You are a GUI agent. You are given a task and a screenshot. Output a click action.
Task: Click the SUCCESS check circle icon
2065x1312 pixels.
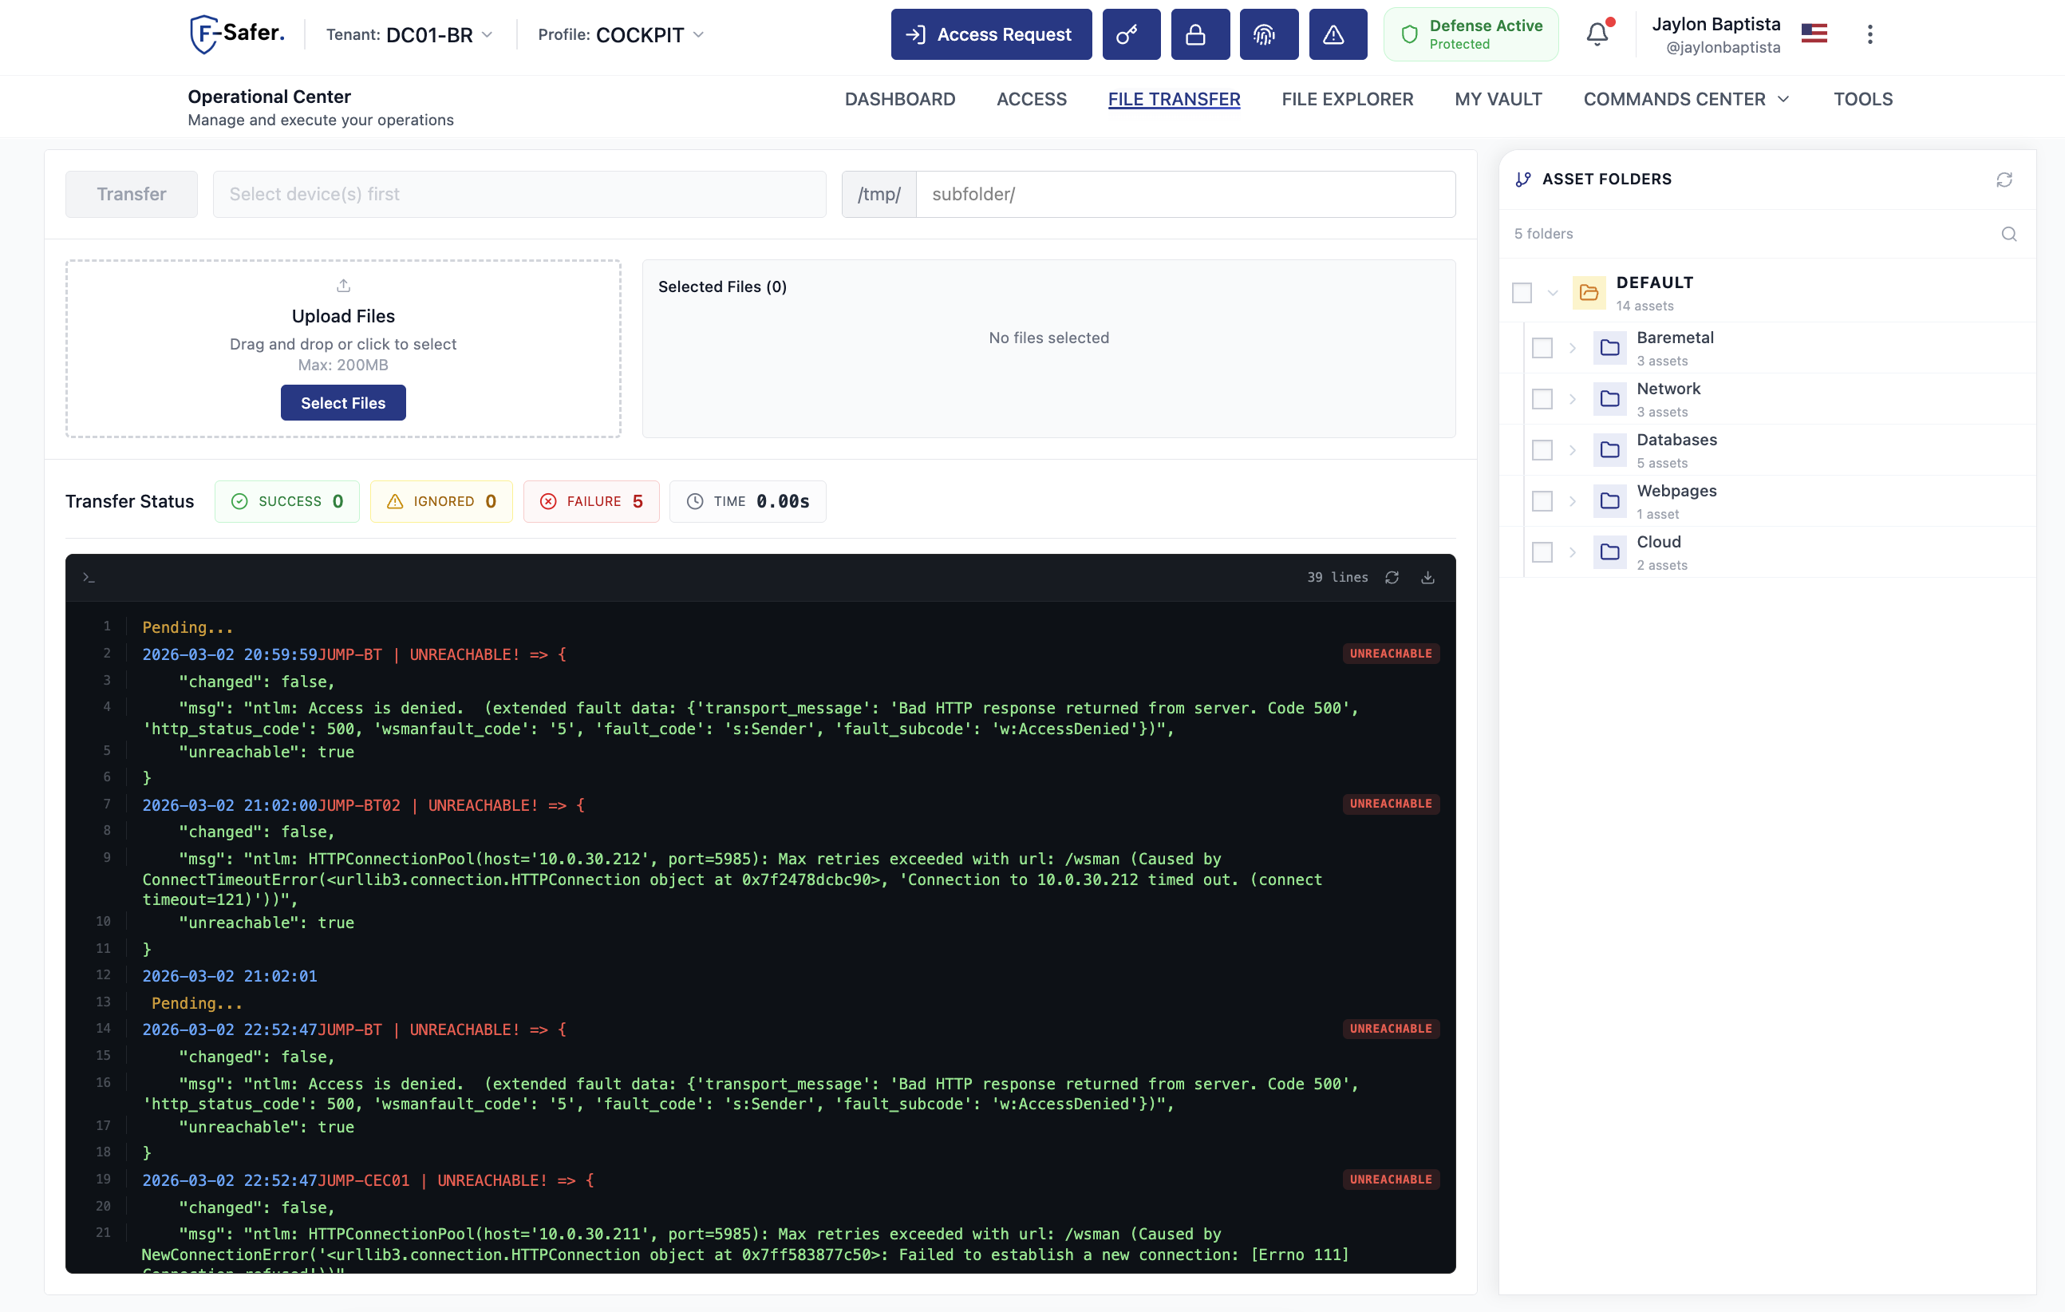pyautogui.click(x=239, y=502)
